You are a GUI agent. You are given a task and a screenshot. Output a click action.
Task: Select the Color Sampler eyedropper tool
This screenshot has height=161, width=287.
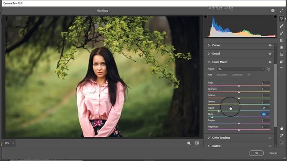tap(282, 136)
